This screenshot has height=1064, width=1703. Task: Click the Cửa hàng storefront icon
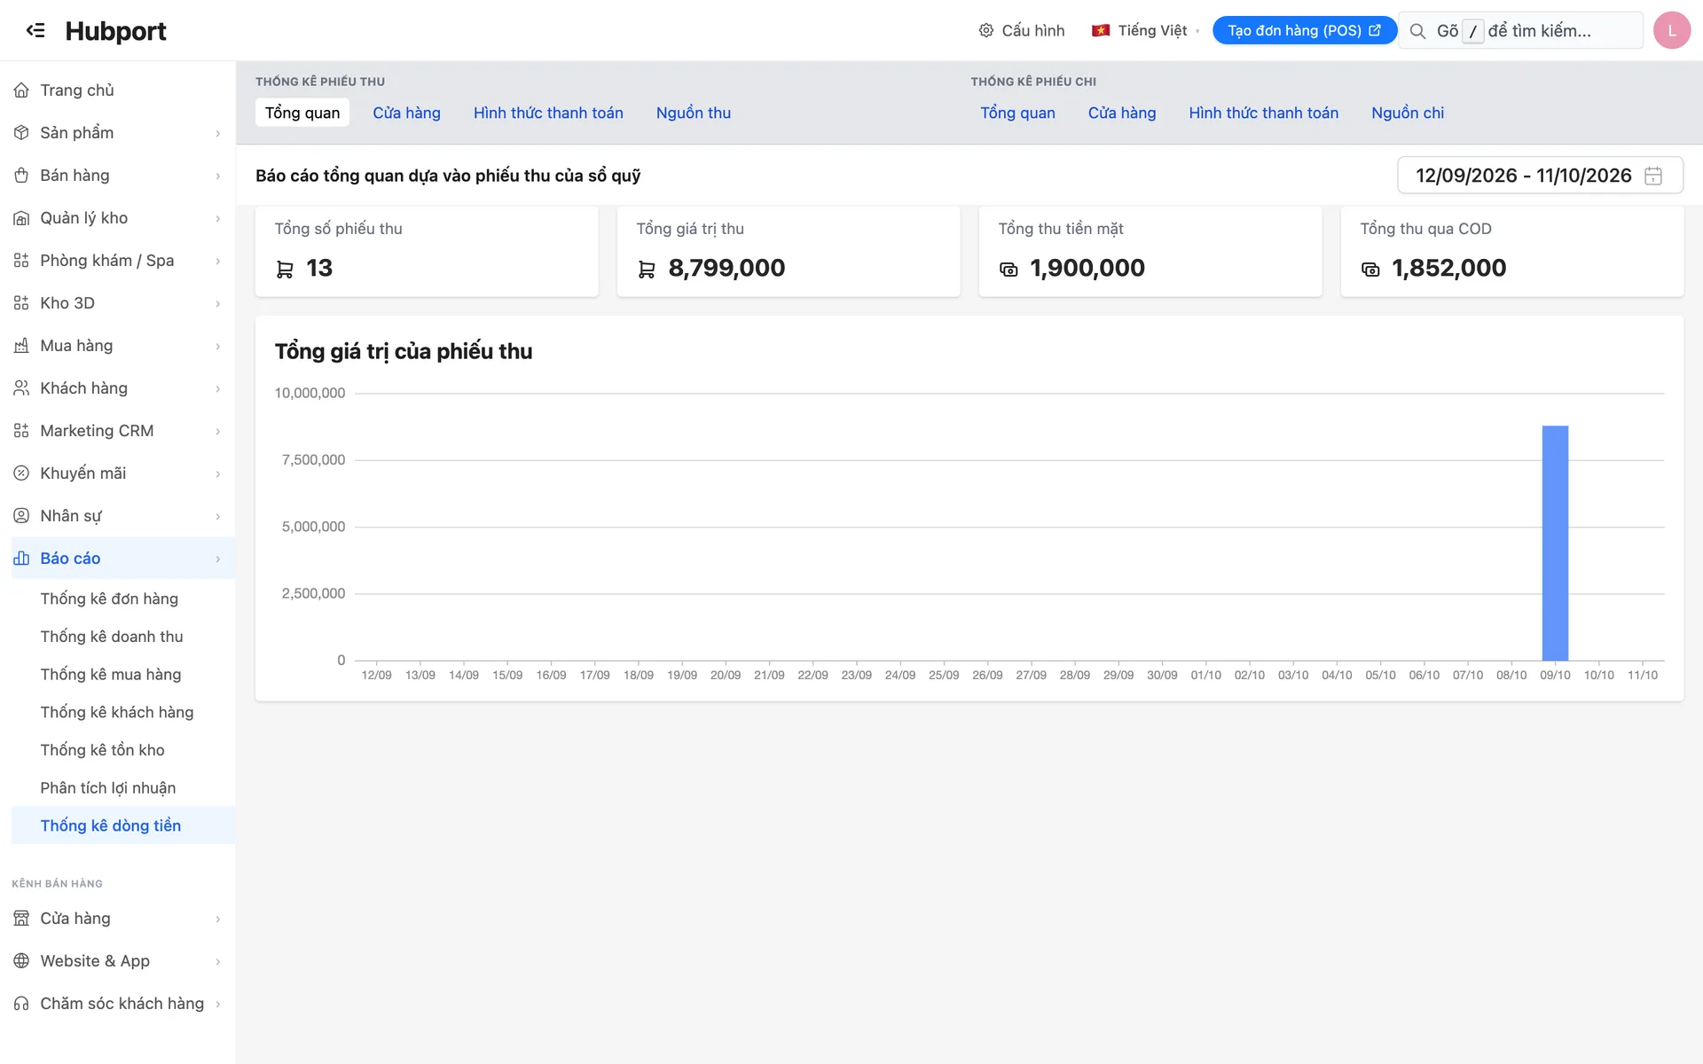point(21,919)
